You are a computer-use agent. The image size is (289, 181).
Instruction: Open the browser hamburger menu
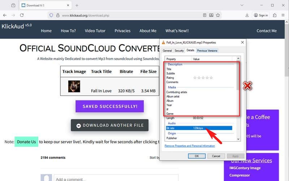tap(284, 15)
